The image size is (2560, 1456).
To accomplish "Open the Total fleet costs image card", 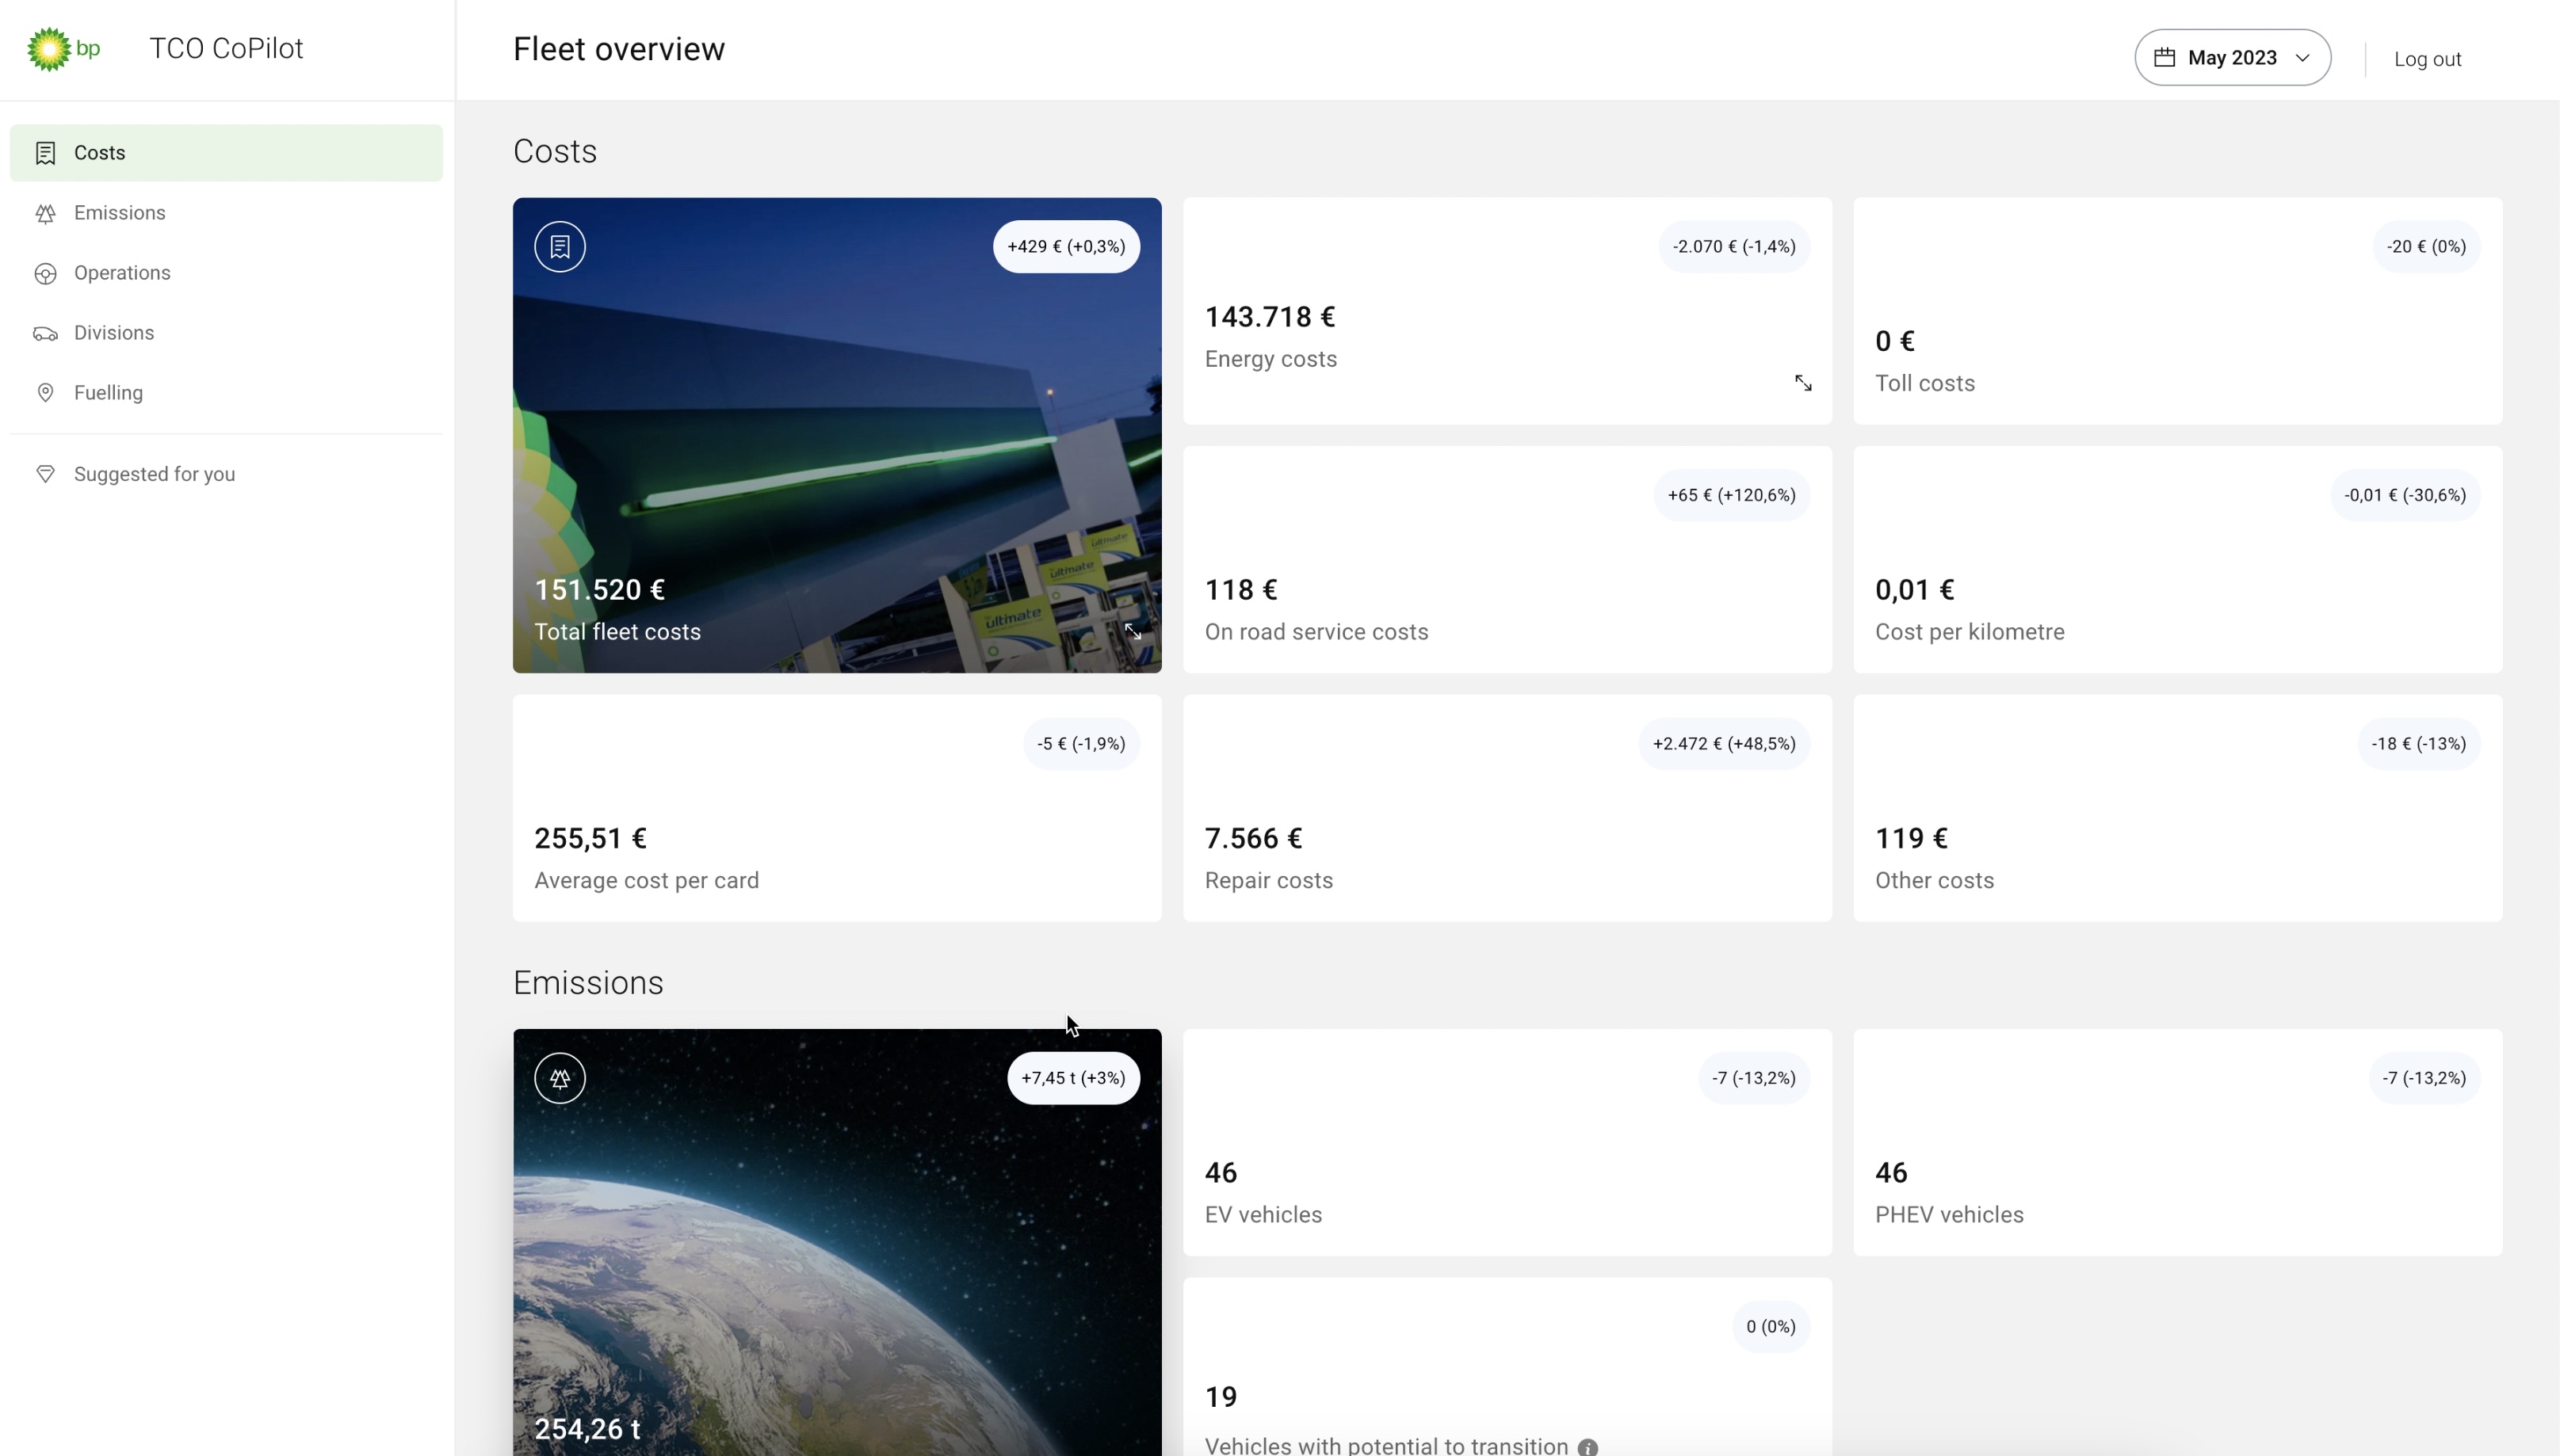I will point(837,435).
